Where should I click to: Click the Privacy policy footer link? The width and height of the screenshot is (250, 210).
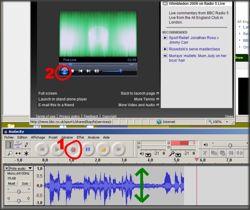click(x=69, y=116)
